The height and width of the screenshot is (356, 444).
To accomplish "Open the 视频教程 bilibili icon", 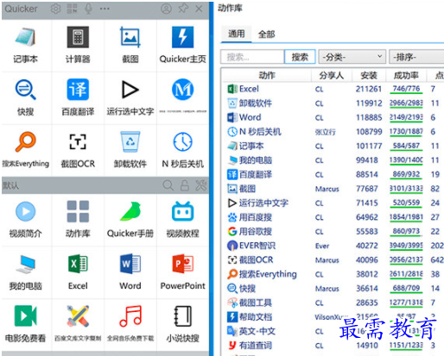I will (182, 211).
